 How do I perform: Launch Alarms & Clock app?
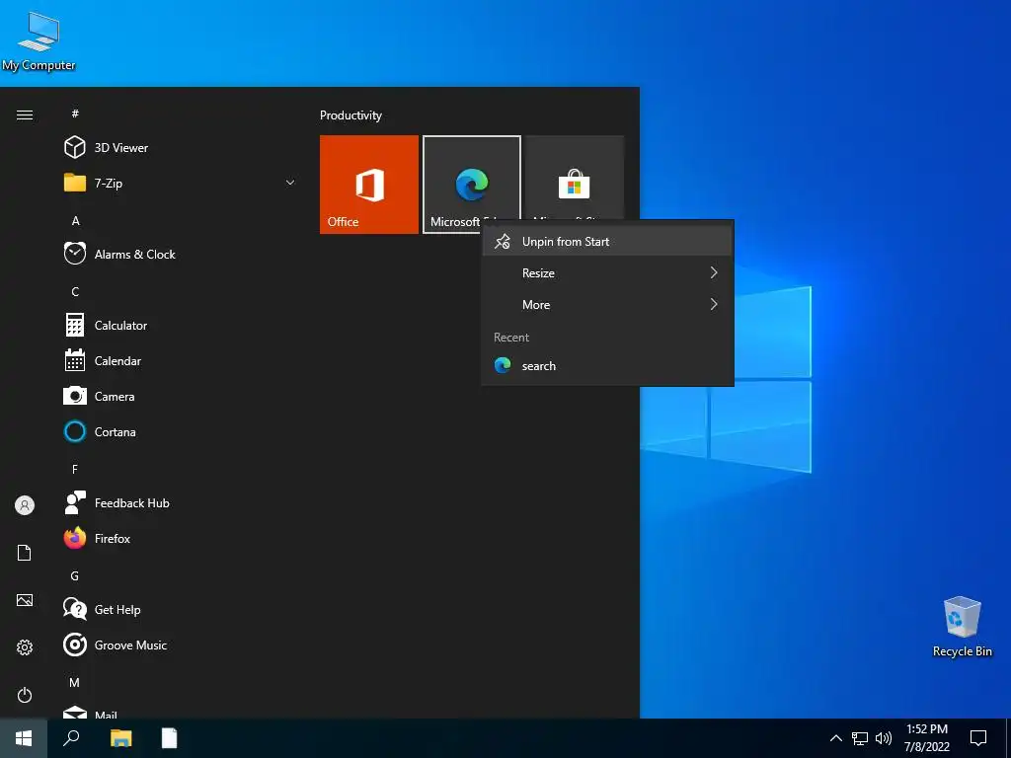point(181,254)
